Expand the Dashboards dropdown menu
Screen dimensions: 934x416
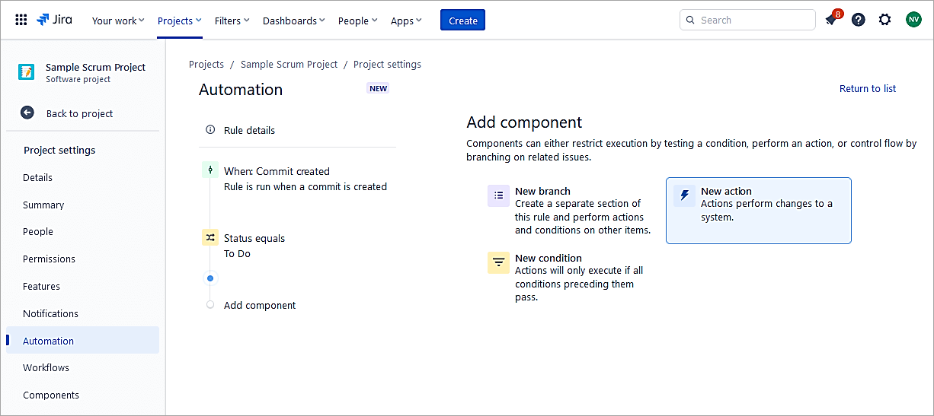tap(293, 21)
